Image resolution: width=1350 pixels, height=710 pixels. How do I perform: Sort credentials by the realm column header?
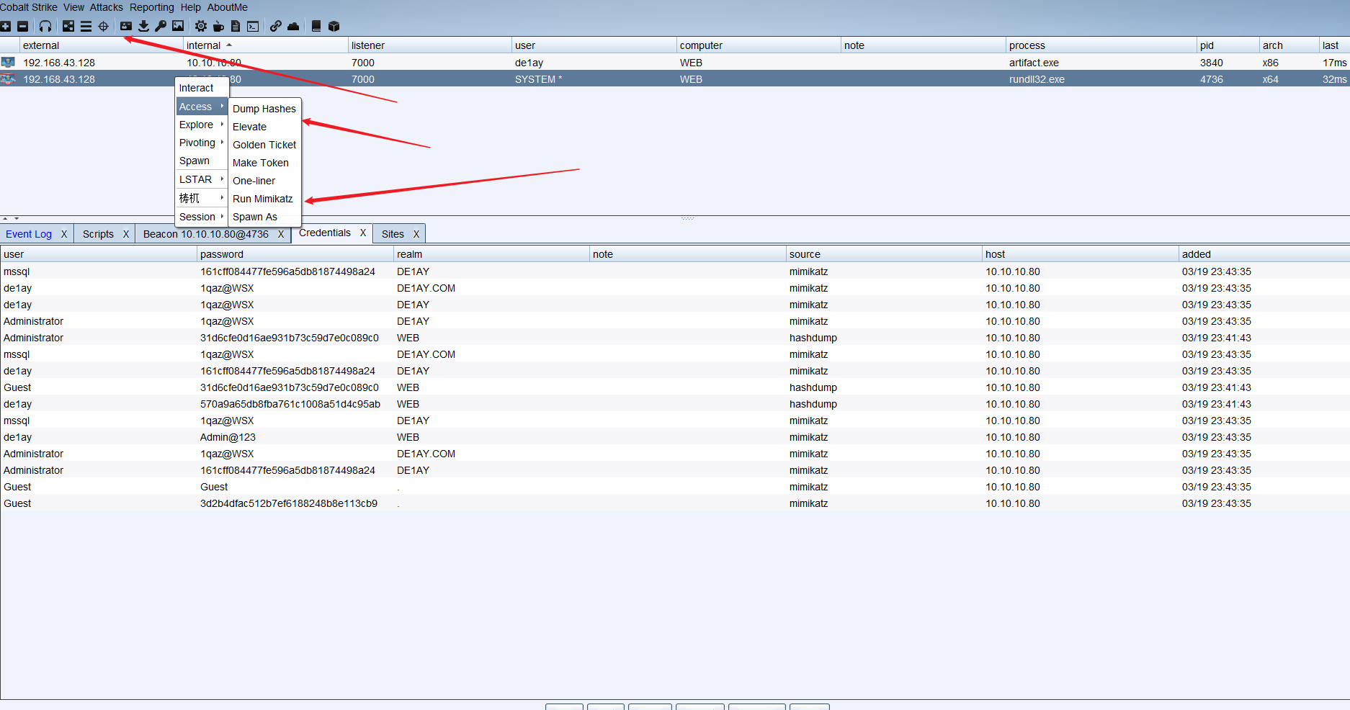491,254
